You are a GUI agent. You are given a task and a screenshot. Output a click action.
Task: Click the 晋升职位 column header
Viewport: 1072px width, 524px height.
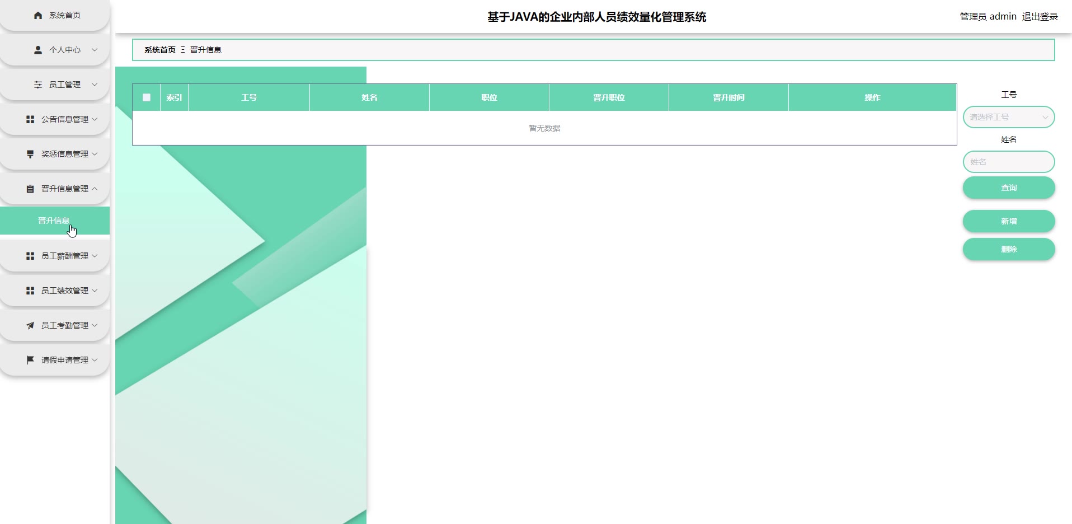[x=609, y=97]
